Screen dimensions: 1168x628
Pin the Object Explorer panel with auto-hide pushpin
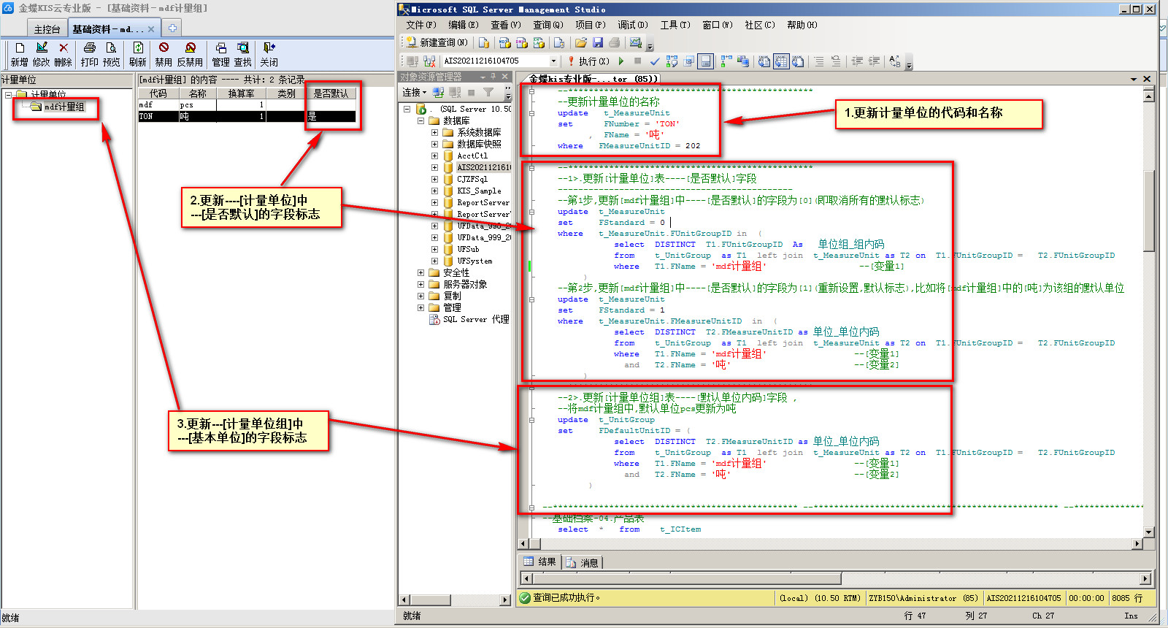[x=493, y=77]
